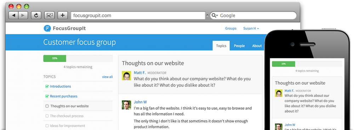Click the Matt F. name link in browser
The height and width of the screenshot is (130, 354).
140,73
